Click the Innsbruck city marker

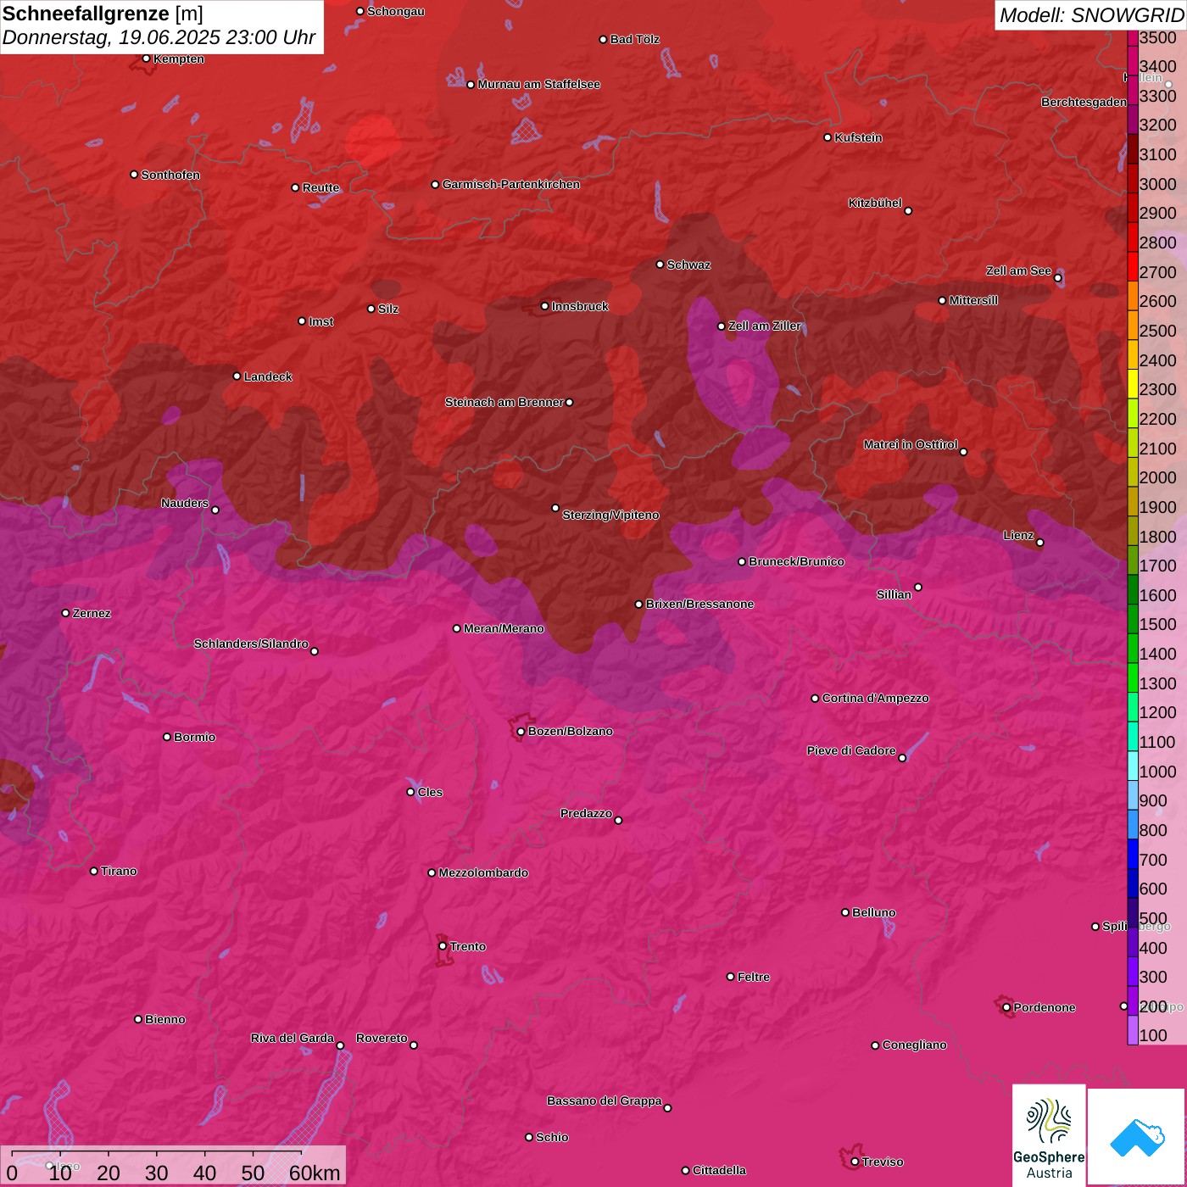pos(545,306)
